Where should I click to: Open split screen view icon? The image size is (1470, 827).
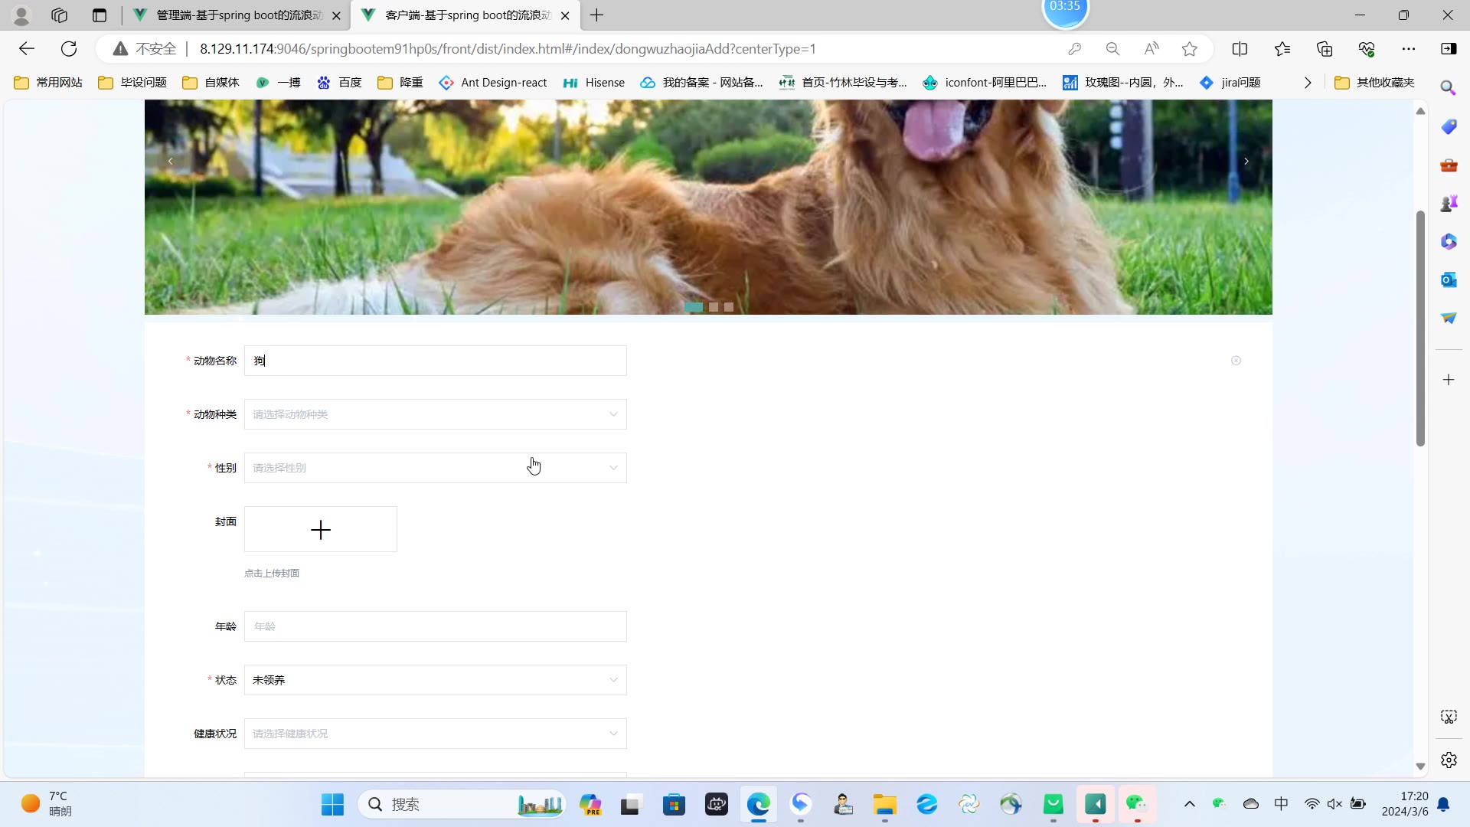coord(1240,49)
